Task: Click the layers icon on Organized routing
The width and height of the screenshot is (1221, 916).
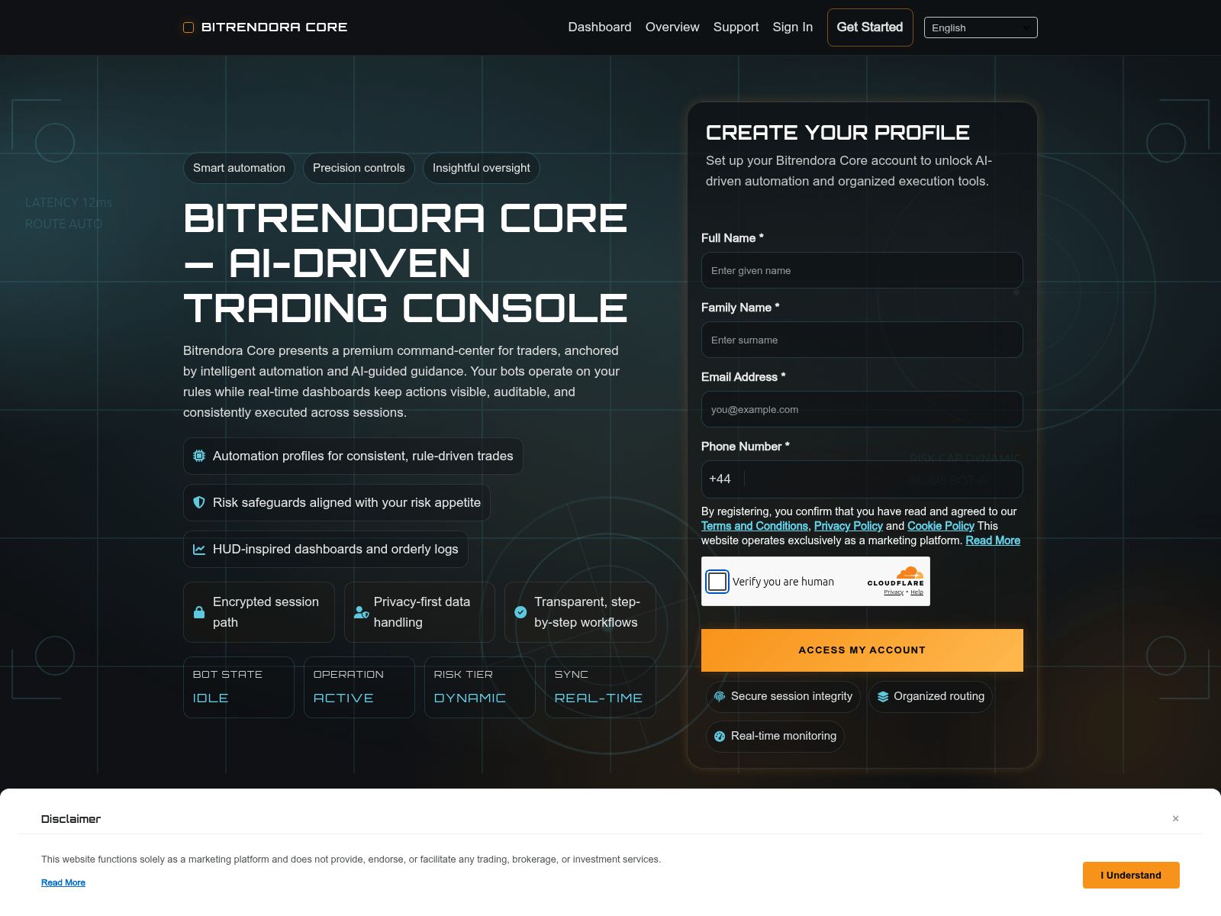Action: 883,696
